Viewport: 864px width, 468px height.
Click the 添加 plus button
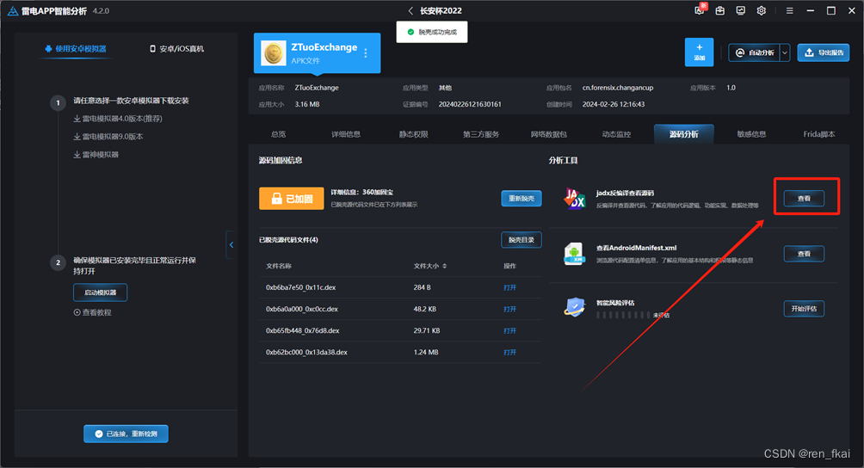pos(699,52)
